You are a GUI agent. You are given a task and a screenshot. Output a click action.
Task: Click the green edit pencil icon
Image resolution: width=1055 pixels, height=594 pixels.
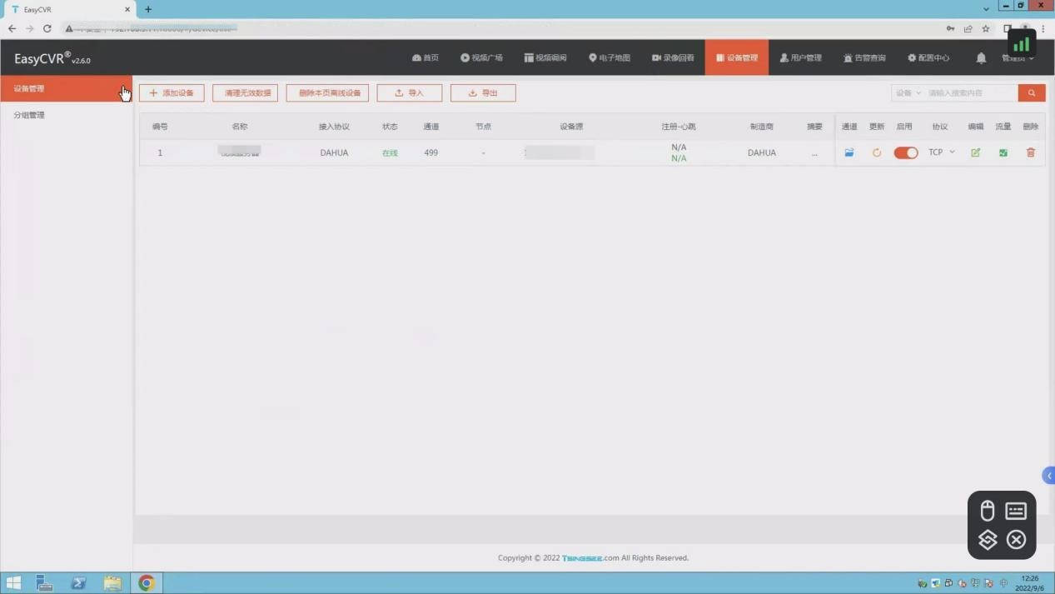tap(976, 152)
